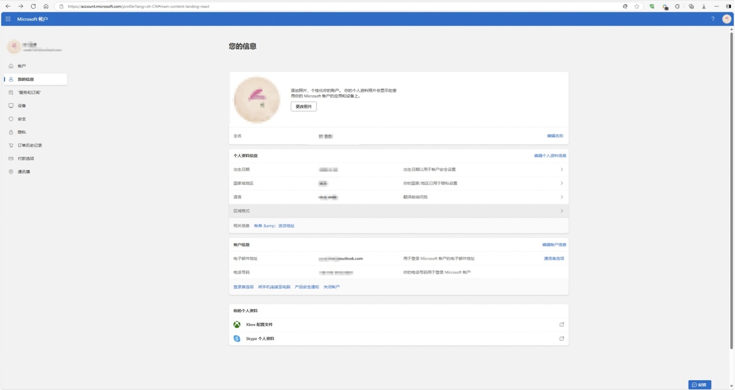
Task: Open the Microsoft app launcher grid
Action: [8, 19]
